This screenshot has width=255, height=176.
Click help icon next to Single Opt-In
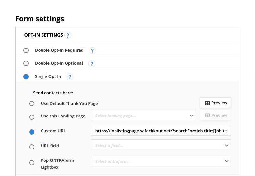click(70, 77)
